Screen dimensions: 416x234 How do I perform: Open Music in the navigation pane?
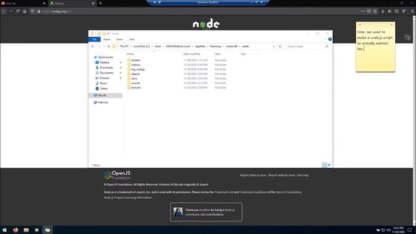click(103, 83)
